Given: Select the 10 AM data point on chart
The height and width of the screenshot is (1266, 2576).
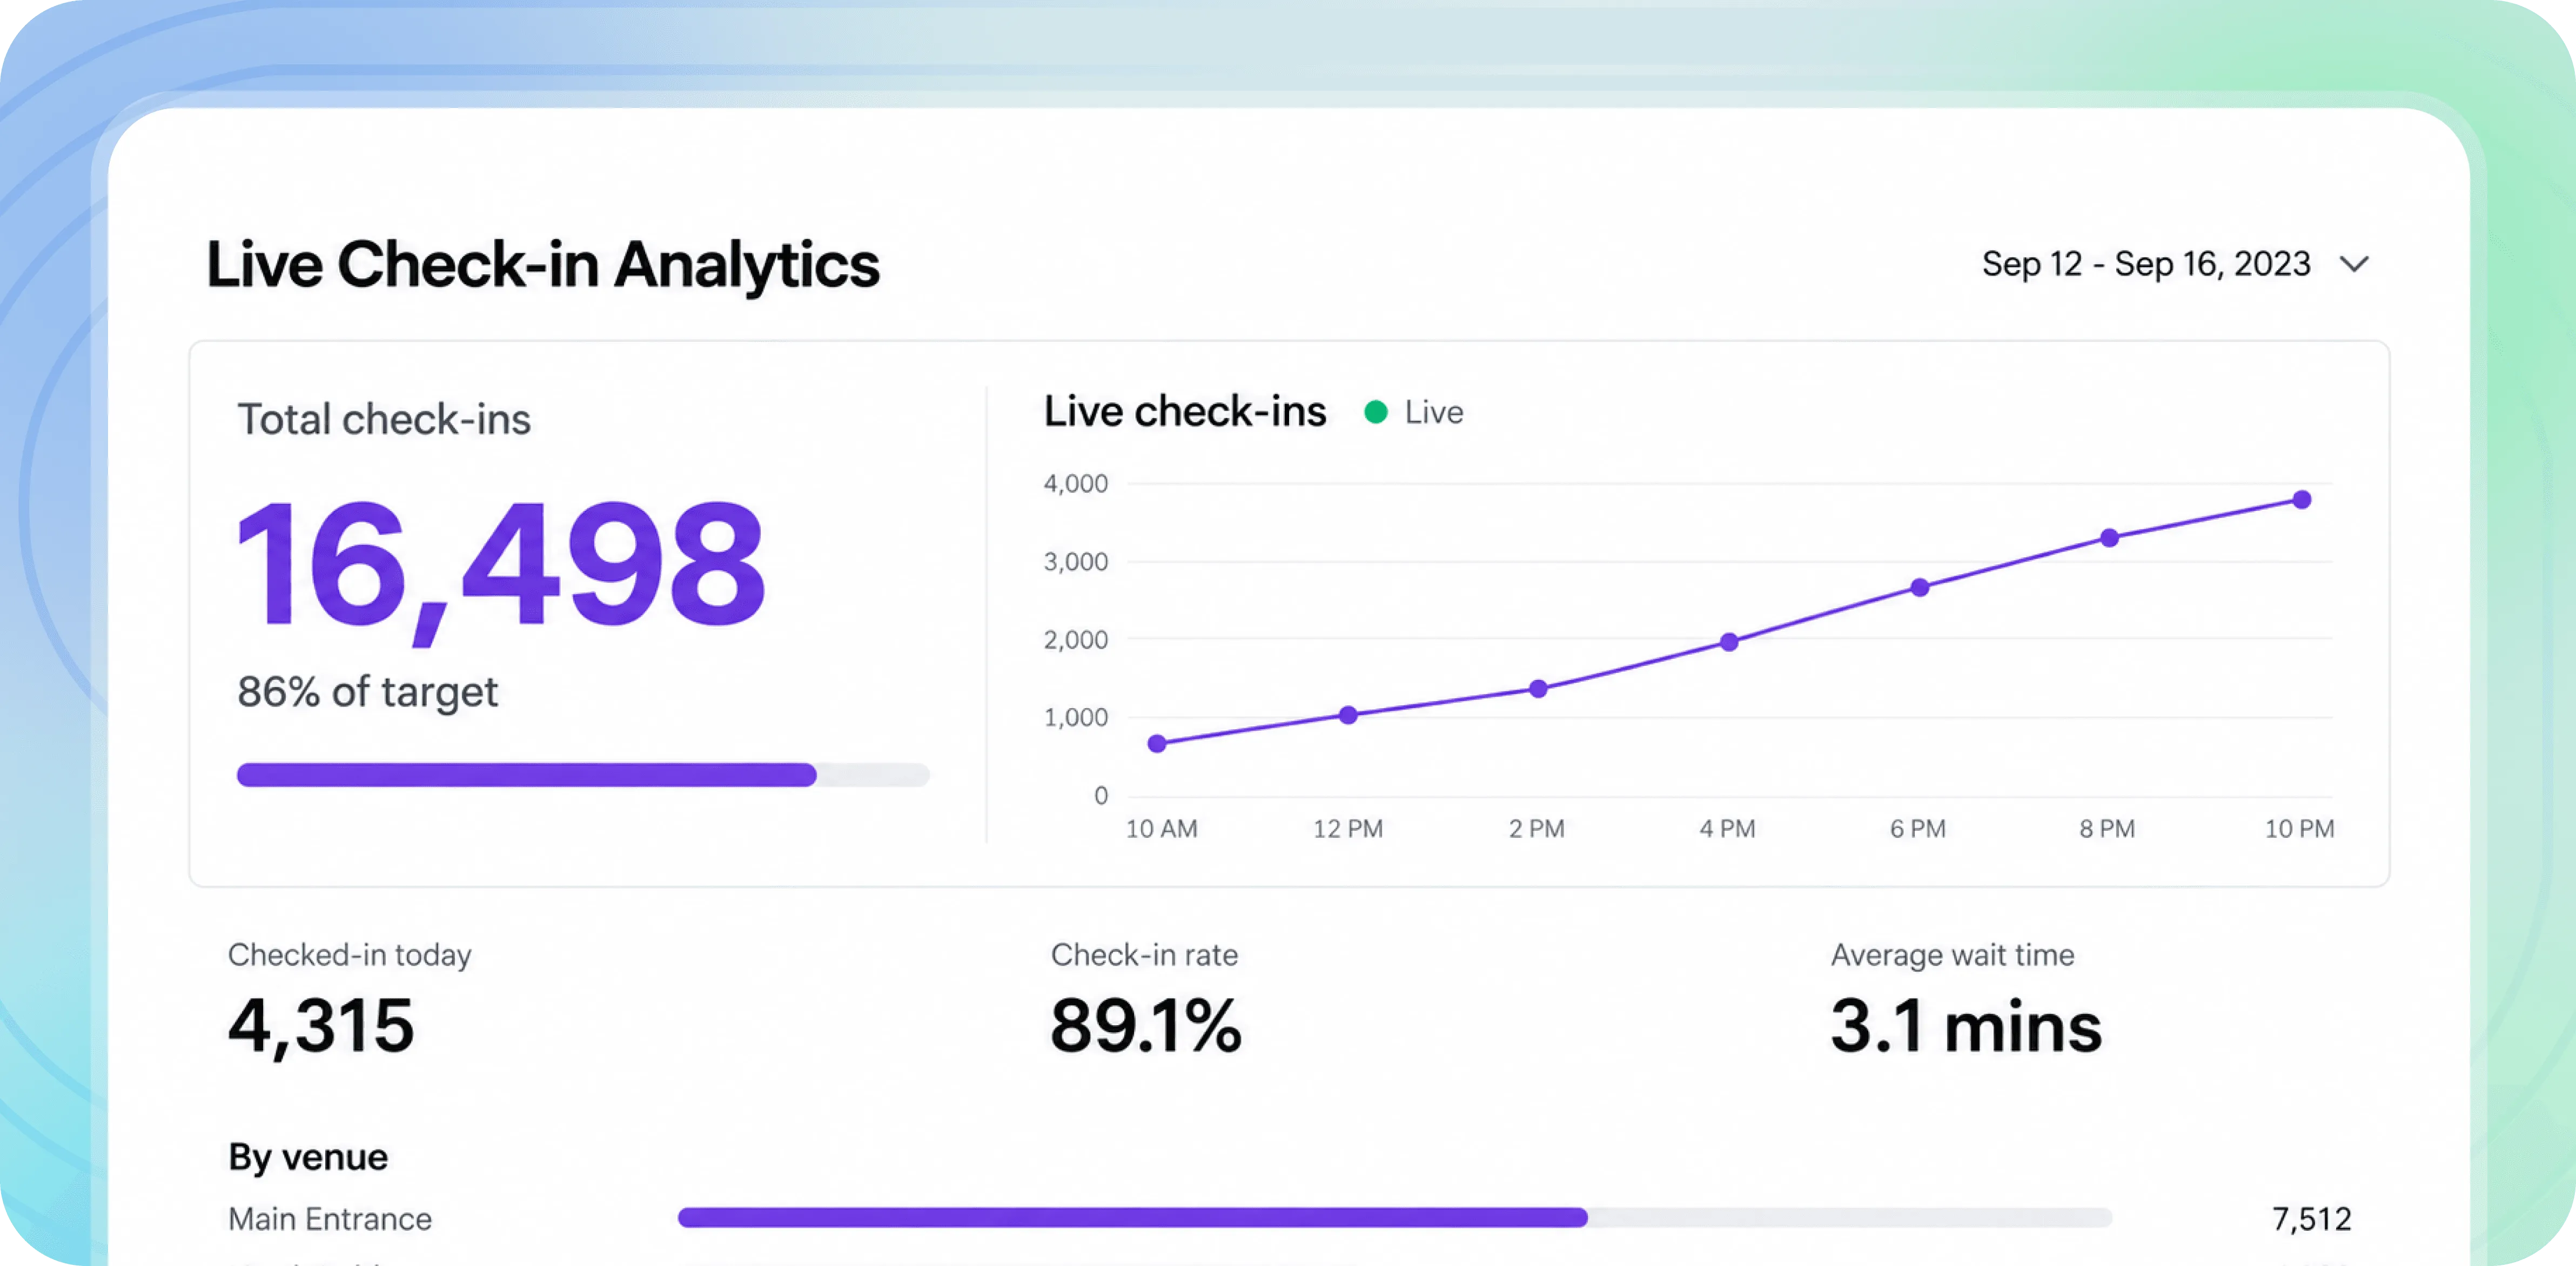Looking at the screenshot, I should 1157,743.
